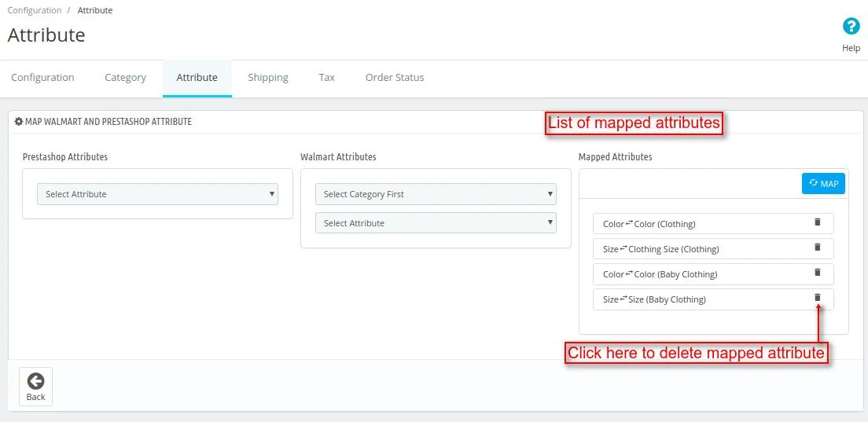This screenshot has width=868, height=422.
Task: Delete the Color to Color (Clothing) mapping
Action: tap(817, 222)
